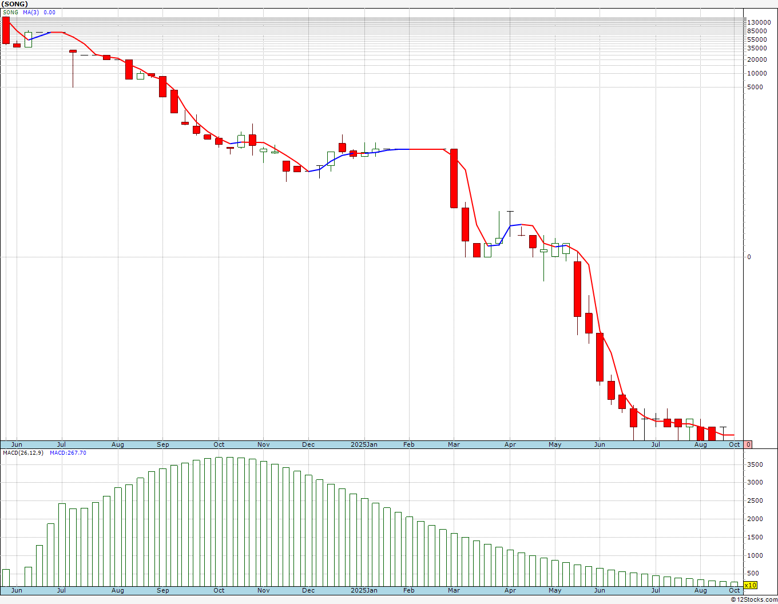Viewport: 778px width, 604px height.
Task: Select Nov on the MACD panel time axis
Action: point(264,590)
